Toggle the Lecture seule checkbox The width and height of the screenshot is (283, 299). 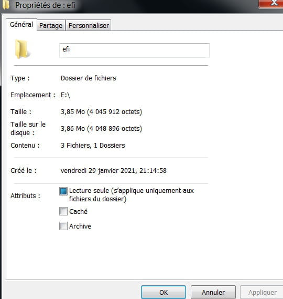click(63, 191)
